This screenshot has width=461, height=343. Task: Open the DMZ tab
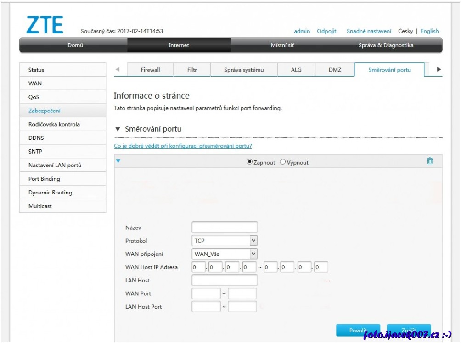pyautogui.click(x=335, y=70)
